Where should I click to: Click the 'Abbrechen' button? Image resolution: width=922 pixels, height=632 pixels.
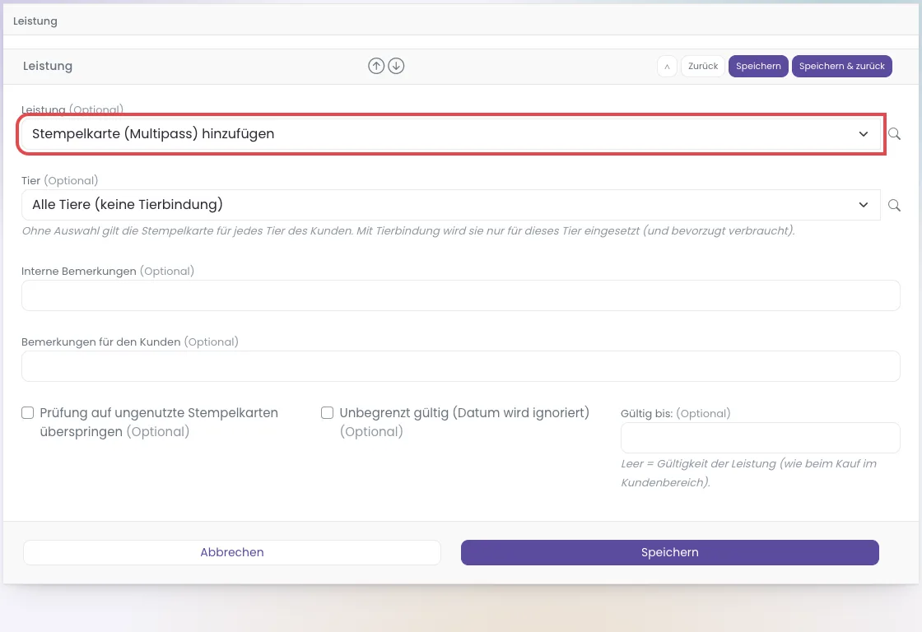[x=231, y=553]
